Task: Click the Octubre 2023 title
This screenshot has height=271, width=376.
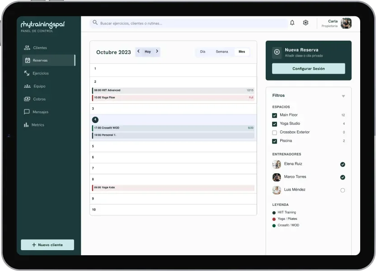Action: [x=113, y=52]
